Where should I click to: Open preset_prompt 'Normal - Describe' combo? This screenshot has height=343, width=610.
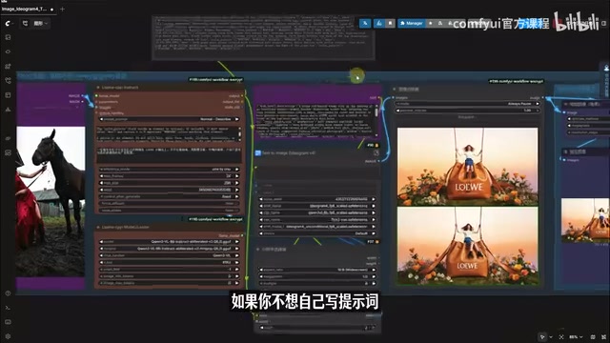click(x=170, y=119)
